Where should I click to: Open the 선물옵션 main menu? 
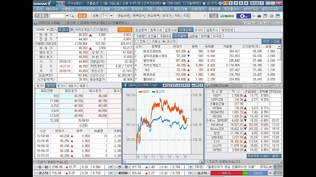68,9
